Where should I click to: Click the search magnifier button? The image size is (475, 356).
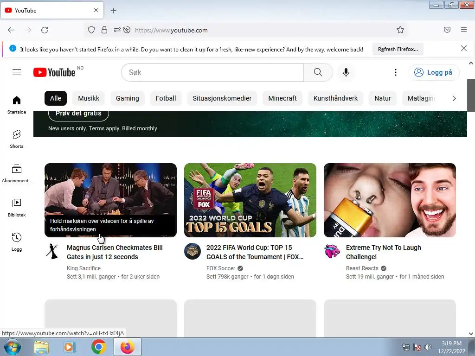tap(318, 72)
